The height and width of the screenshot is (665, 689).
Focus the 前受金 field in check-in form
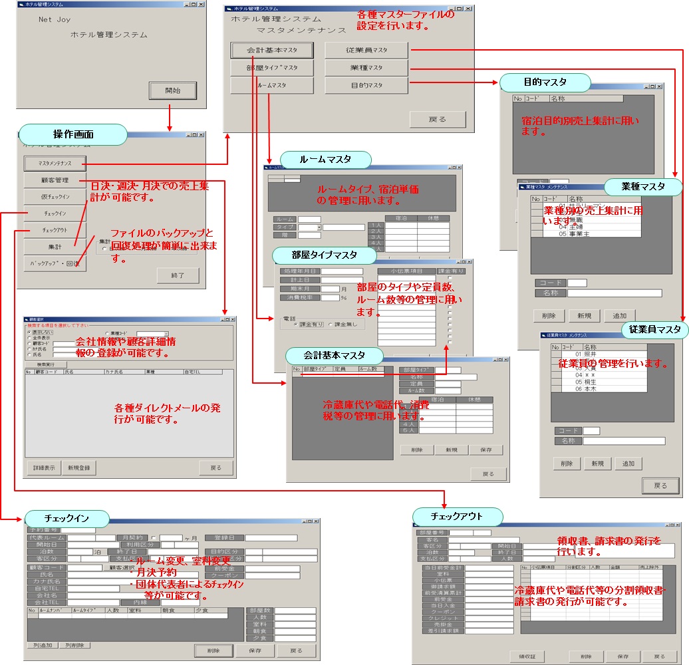coord(273,569)
